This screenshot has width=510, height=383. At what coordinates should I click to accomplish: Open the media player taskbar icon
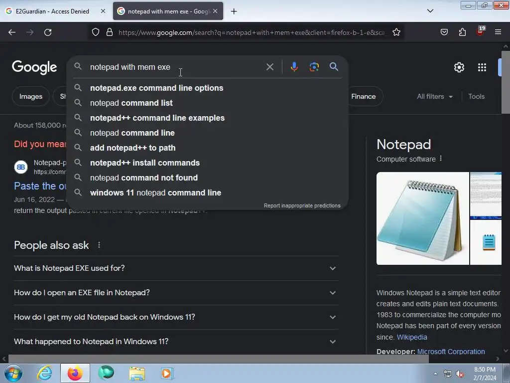(x=167, y=373)
